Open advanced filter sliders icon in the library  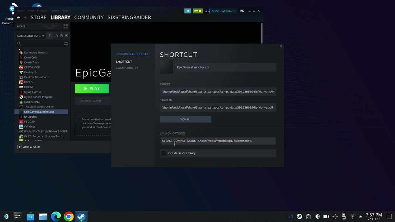(x=66, y=43)
